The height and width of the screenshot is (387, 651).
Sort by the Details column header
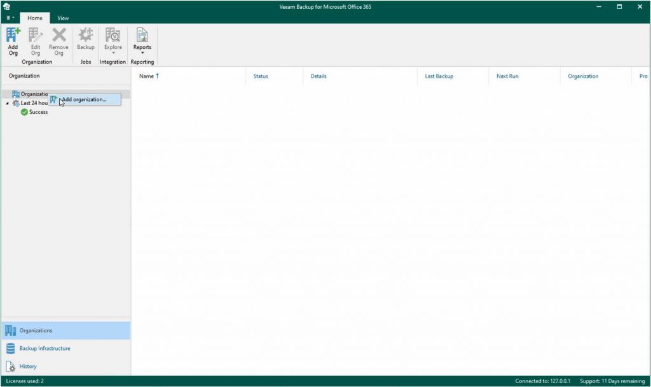click(319, 76)
